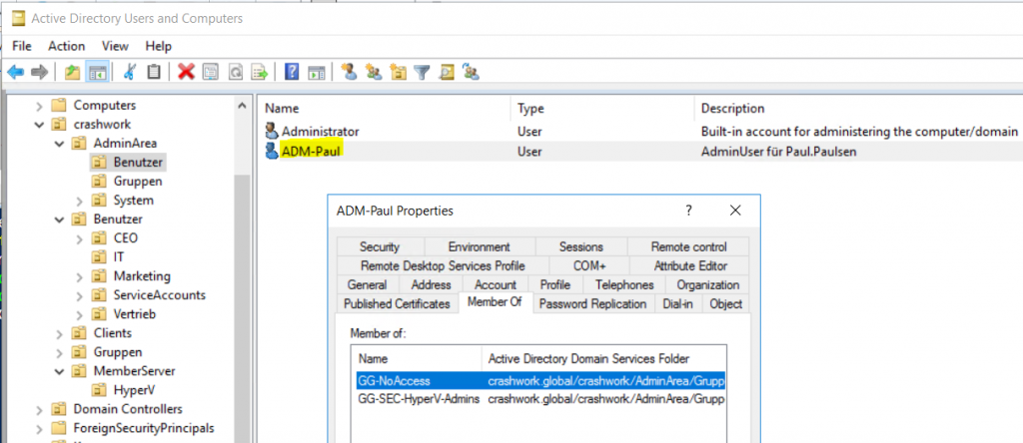Open the Published Certificates tab
The height and width of the screenshot is (443, 1023).
click(x=397, y=303)
